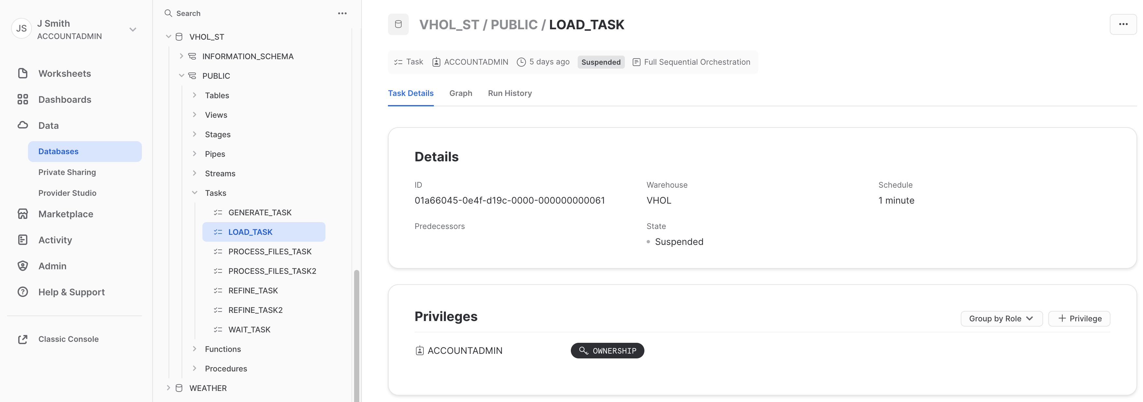1143x402 pixels.
Task: Click the object search field
Action: coord(248,13)
